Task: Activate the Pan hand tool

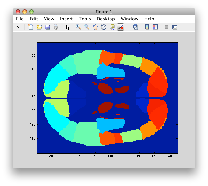Action: [95, 27]
